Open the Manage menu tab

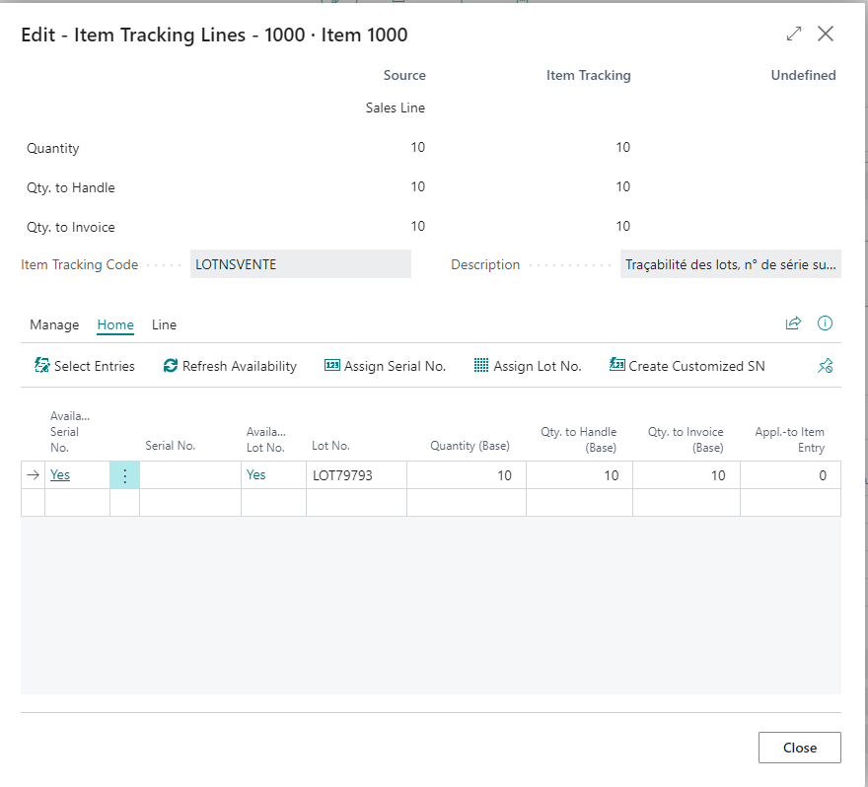(54, 324)
